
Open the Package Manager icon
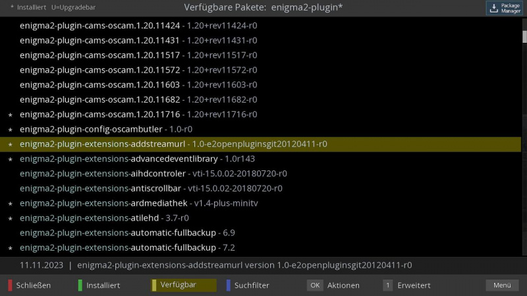[504, 8]
